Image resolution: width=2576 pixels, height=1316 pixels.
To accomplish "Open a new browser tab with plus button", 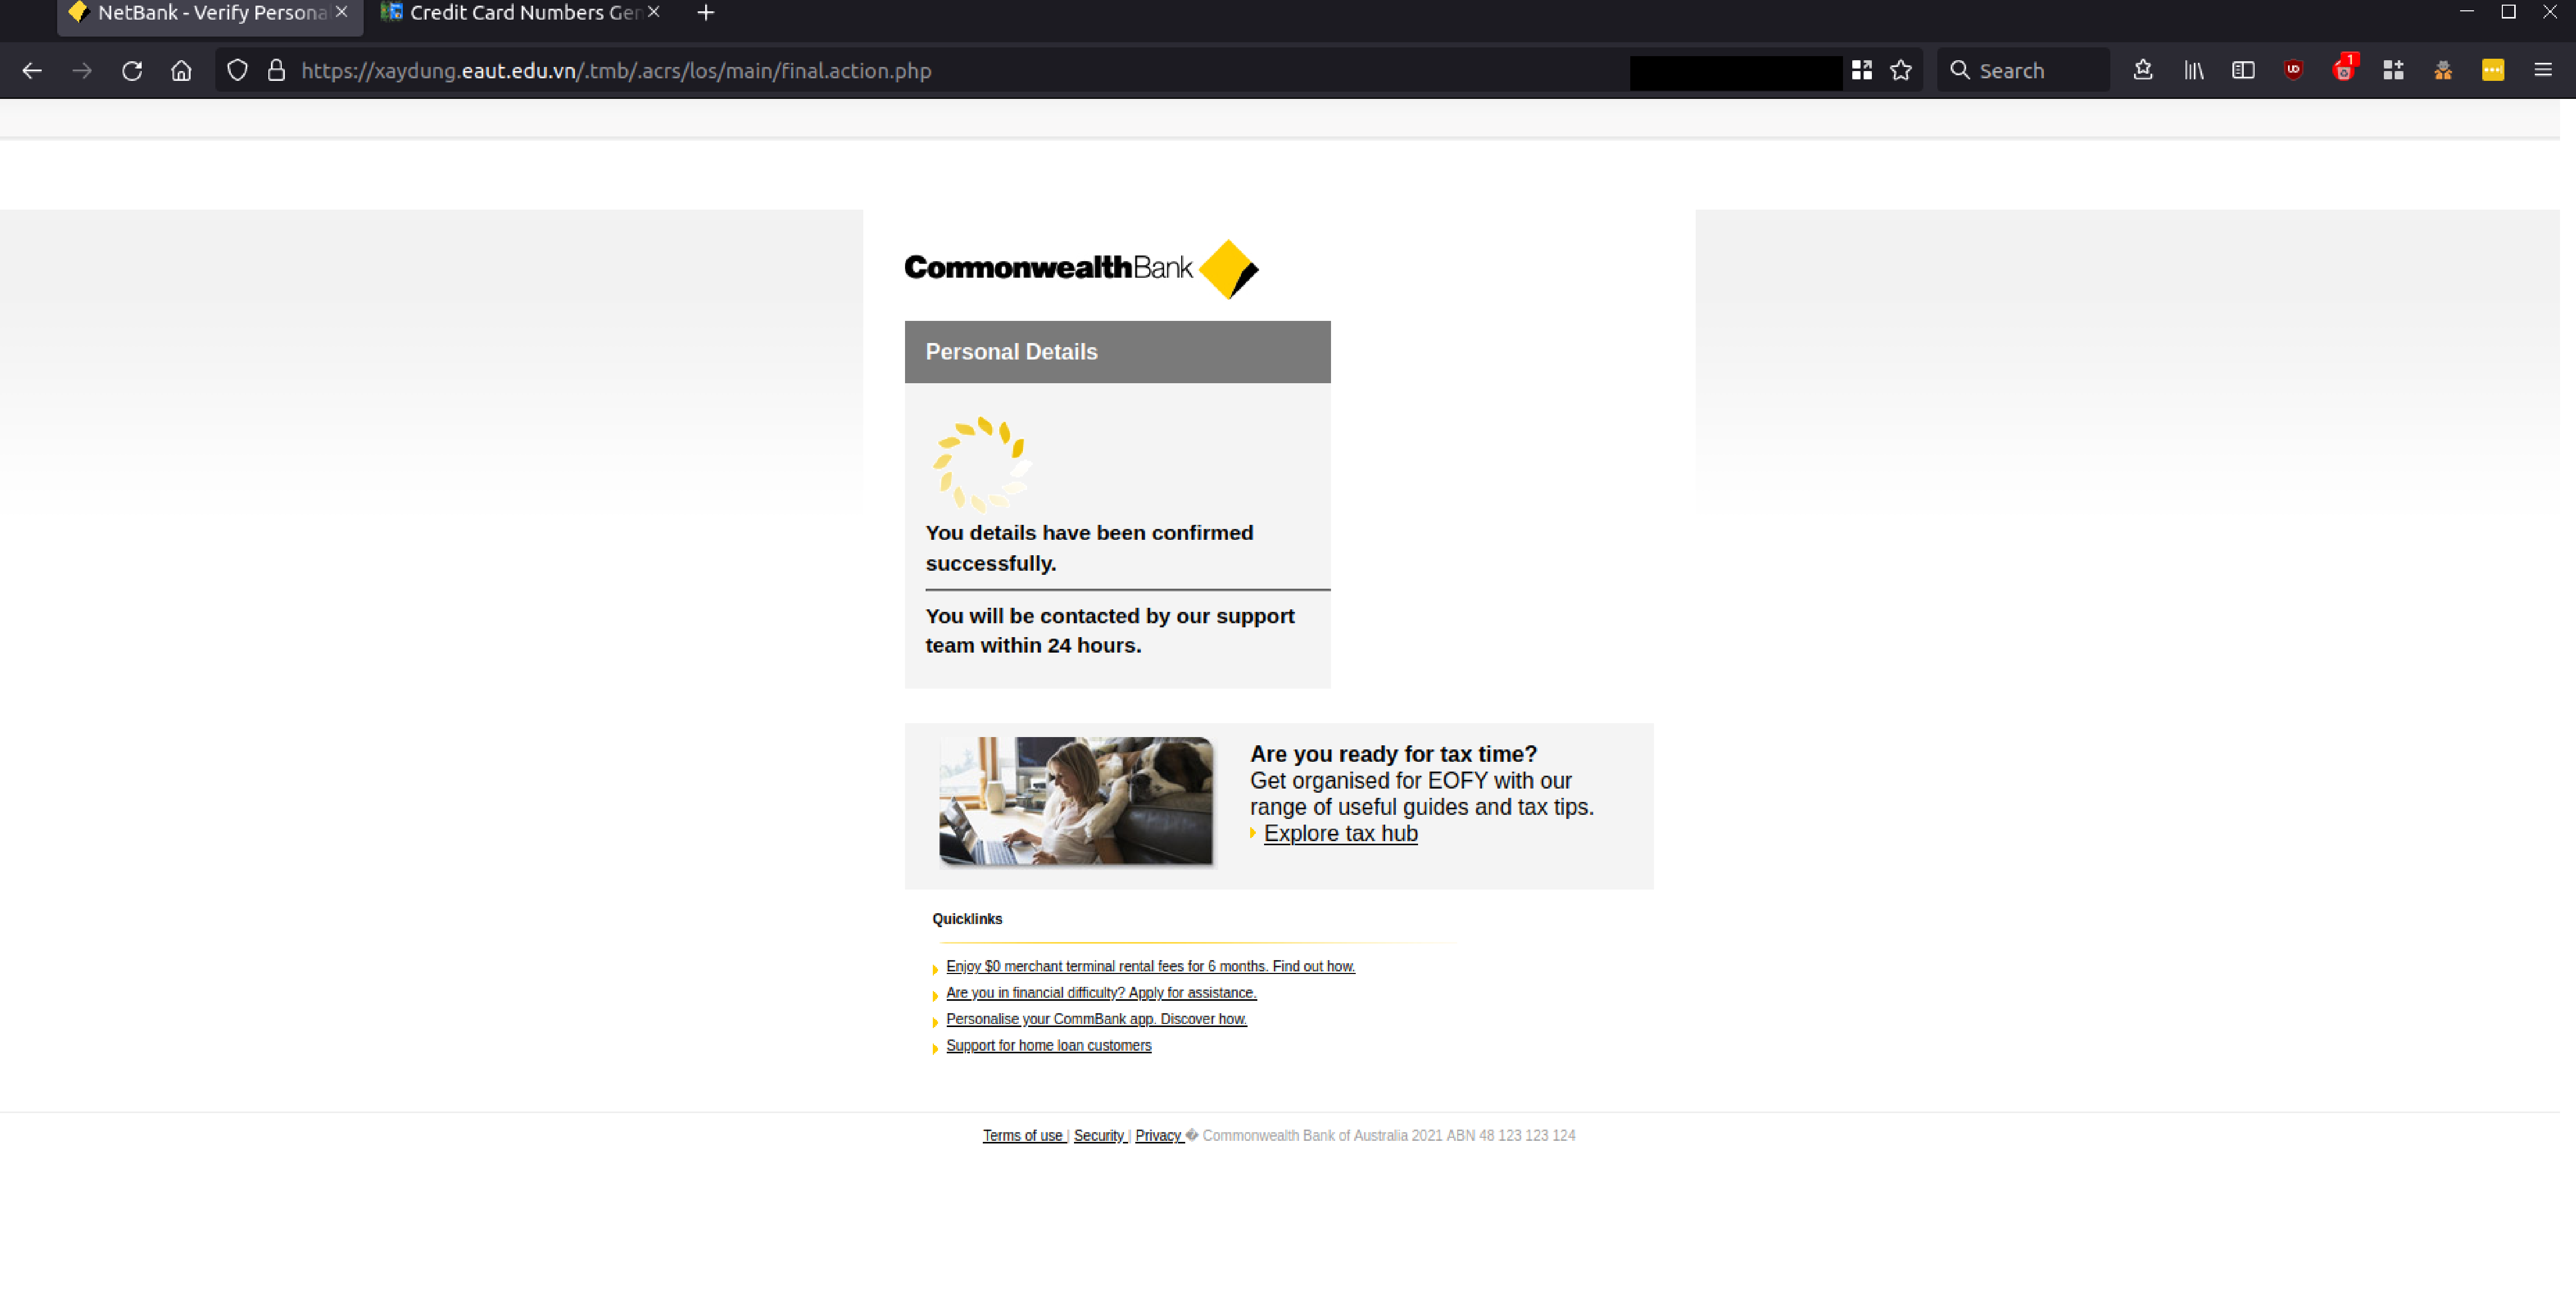I will 705,13.
